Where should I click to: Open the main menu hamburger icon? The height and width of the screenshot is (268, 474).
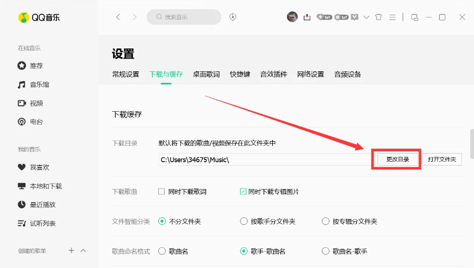coord(392,17)
